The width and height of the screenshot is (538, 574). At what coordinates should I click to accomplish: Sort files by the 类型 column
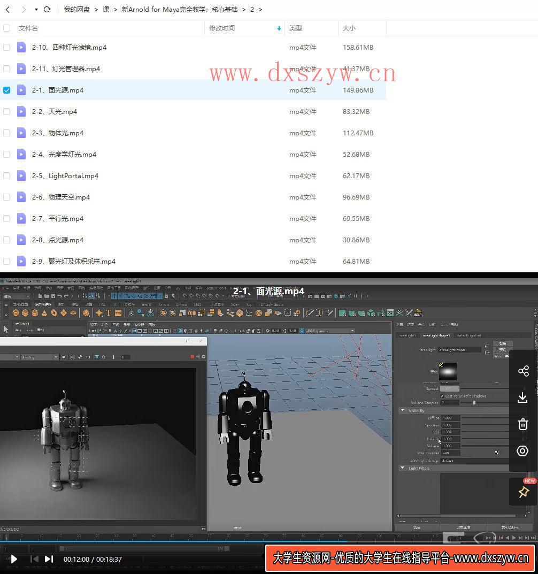click(x=296, y=28)
